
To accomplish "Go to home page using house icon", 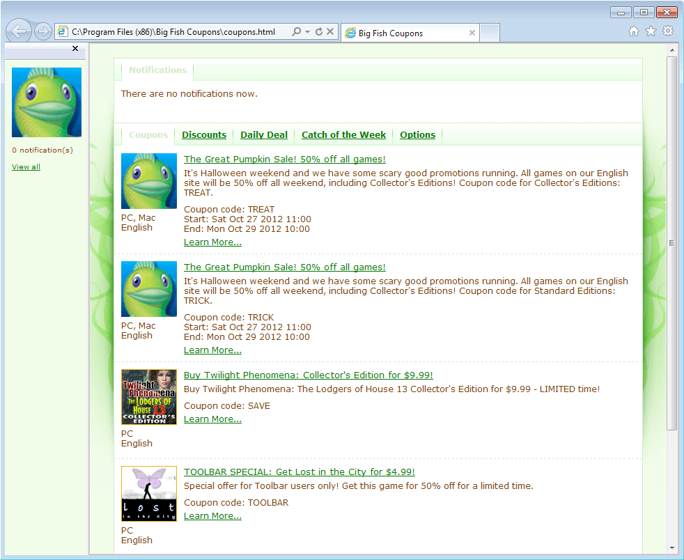I will 633,31.
